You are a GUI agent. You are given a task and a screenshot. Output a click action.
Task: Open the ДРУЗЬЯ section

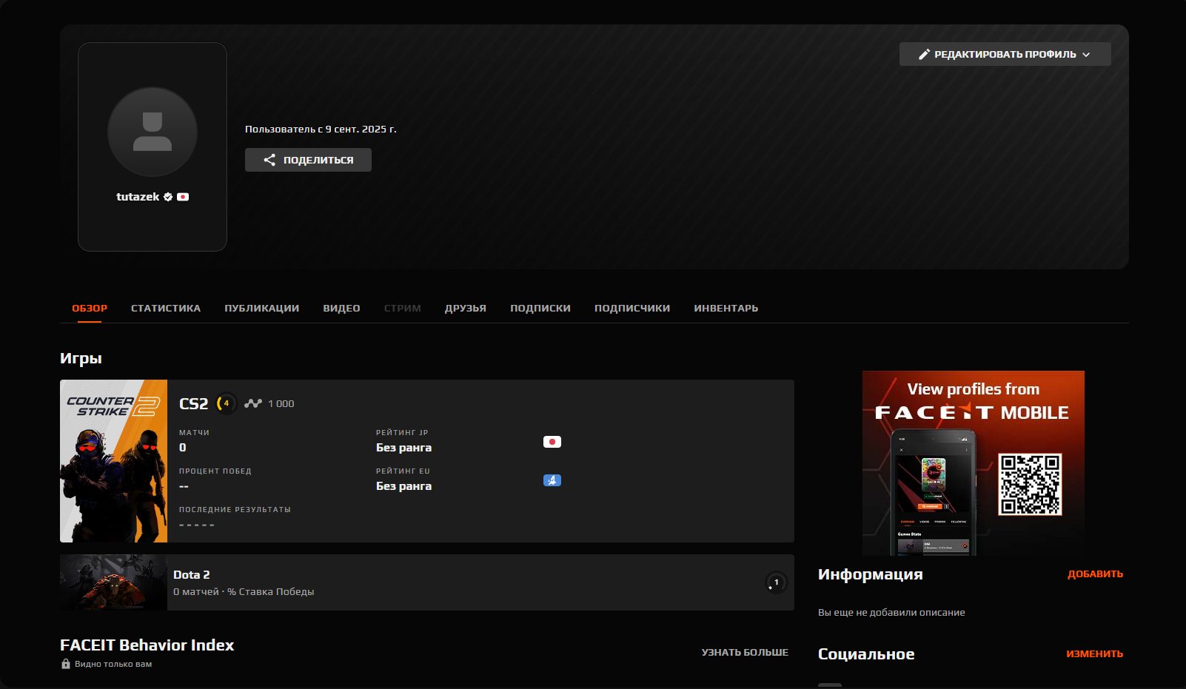[466, 308]
